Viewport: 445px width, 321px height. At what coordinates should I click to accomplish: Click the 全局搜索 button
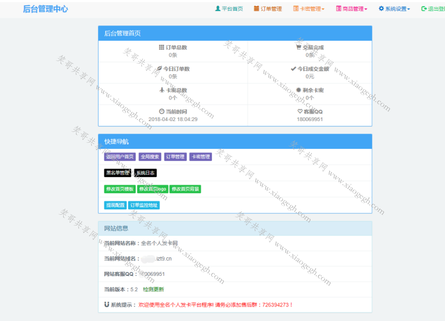click(x=150, y=157)
